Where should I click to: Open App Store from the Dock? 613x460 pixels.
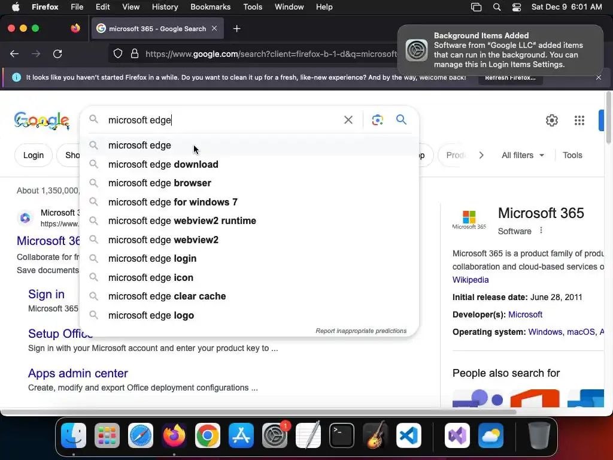click(241, 435)
